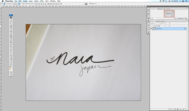This screenshot has width=189, height=111.
Task: Open the tool preset picker dropdown
Action: pos(4,4)
